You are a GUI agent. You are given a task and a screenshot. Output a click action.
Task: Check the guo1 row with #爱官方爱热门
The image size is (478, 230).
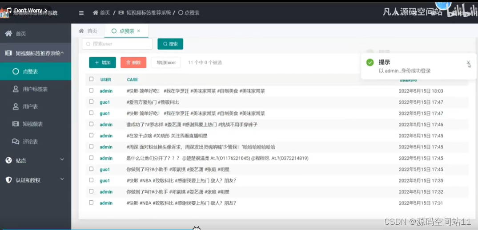91,101
